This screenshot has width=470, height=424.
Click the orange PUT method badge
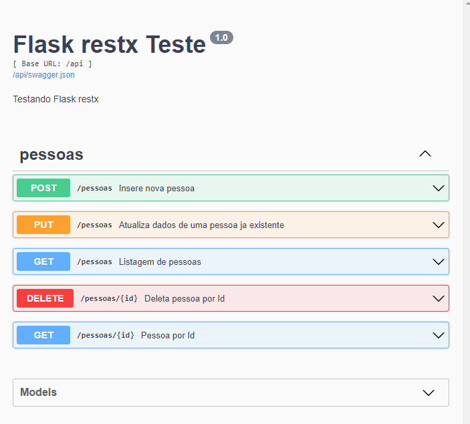click(43, 225)
